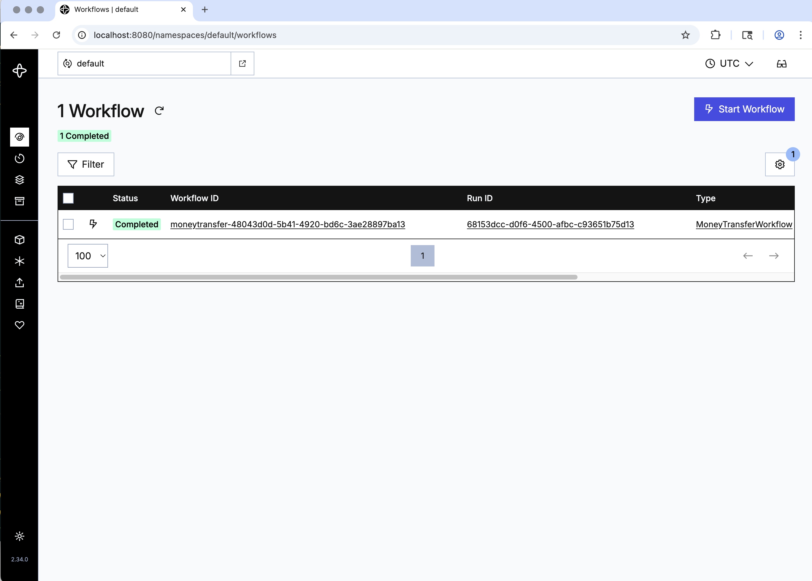
Task: Switch to the Workflows browser tab
Action: [107, 10]
